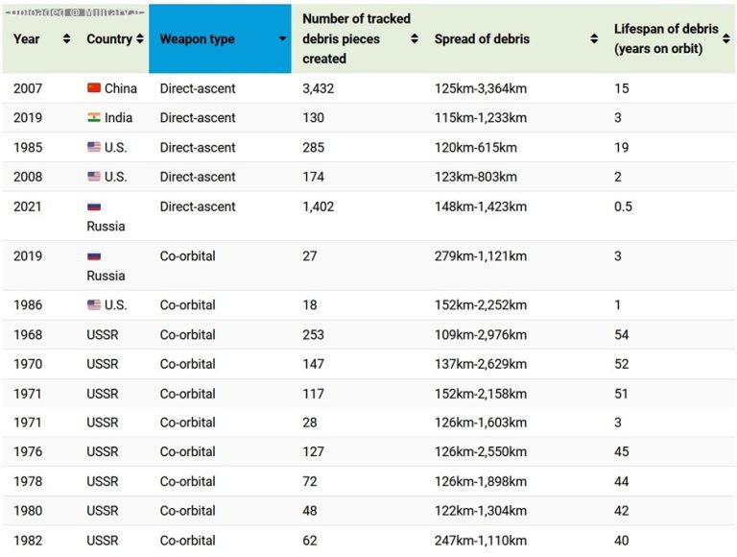Click the Spread of debris header text
The image size is (737, 557).
pyautogui.click(x=482, y=39)
